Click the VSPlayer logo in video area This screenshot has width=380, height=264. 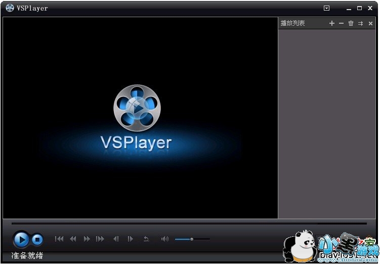137,118
